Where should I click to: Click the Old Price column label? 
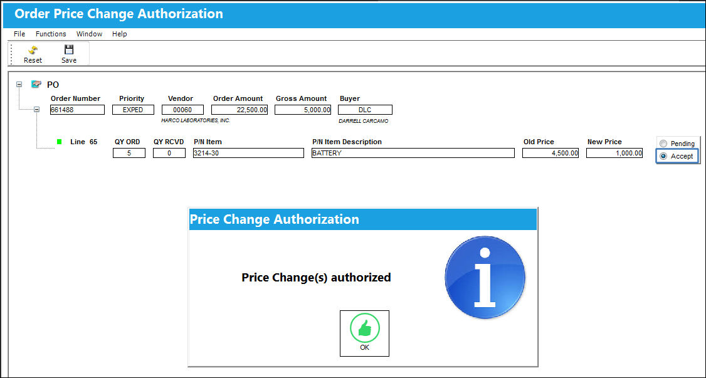point(539,142)
